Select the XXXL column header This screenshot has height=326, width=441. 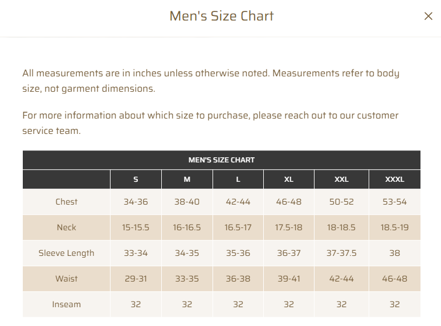tap(394, 180)
